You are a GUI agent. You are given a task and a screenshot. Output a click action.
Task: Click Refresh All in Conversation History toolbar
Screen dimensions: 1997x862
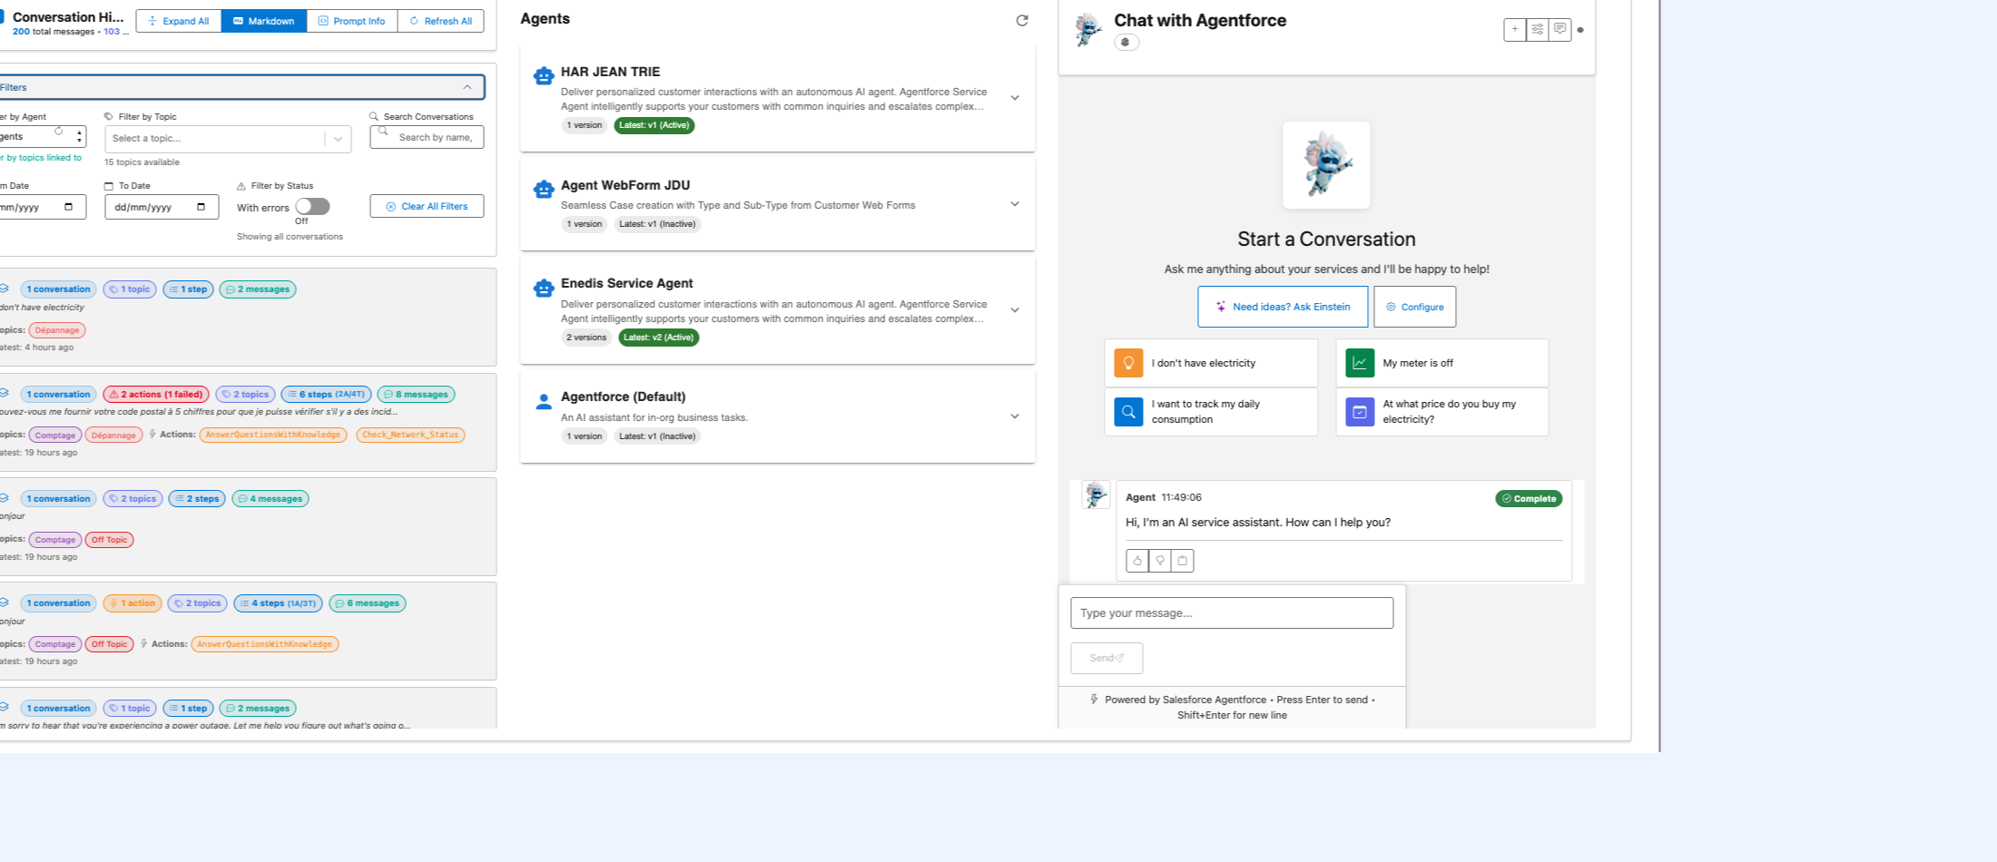[440, 20]
